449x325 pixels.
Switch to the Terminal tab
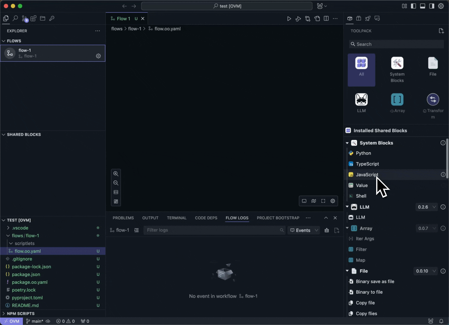click(177, 218)
